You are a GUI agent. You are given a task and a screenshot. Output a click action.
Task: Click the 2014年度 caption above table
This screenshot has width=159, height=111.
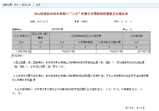[x=57, y=29]
